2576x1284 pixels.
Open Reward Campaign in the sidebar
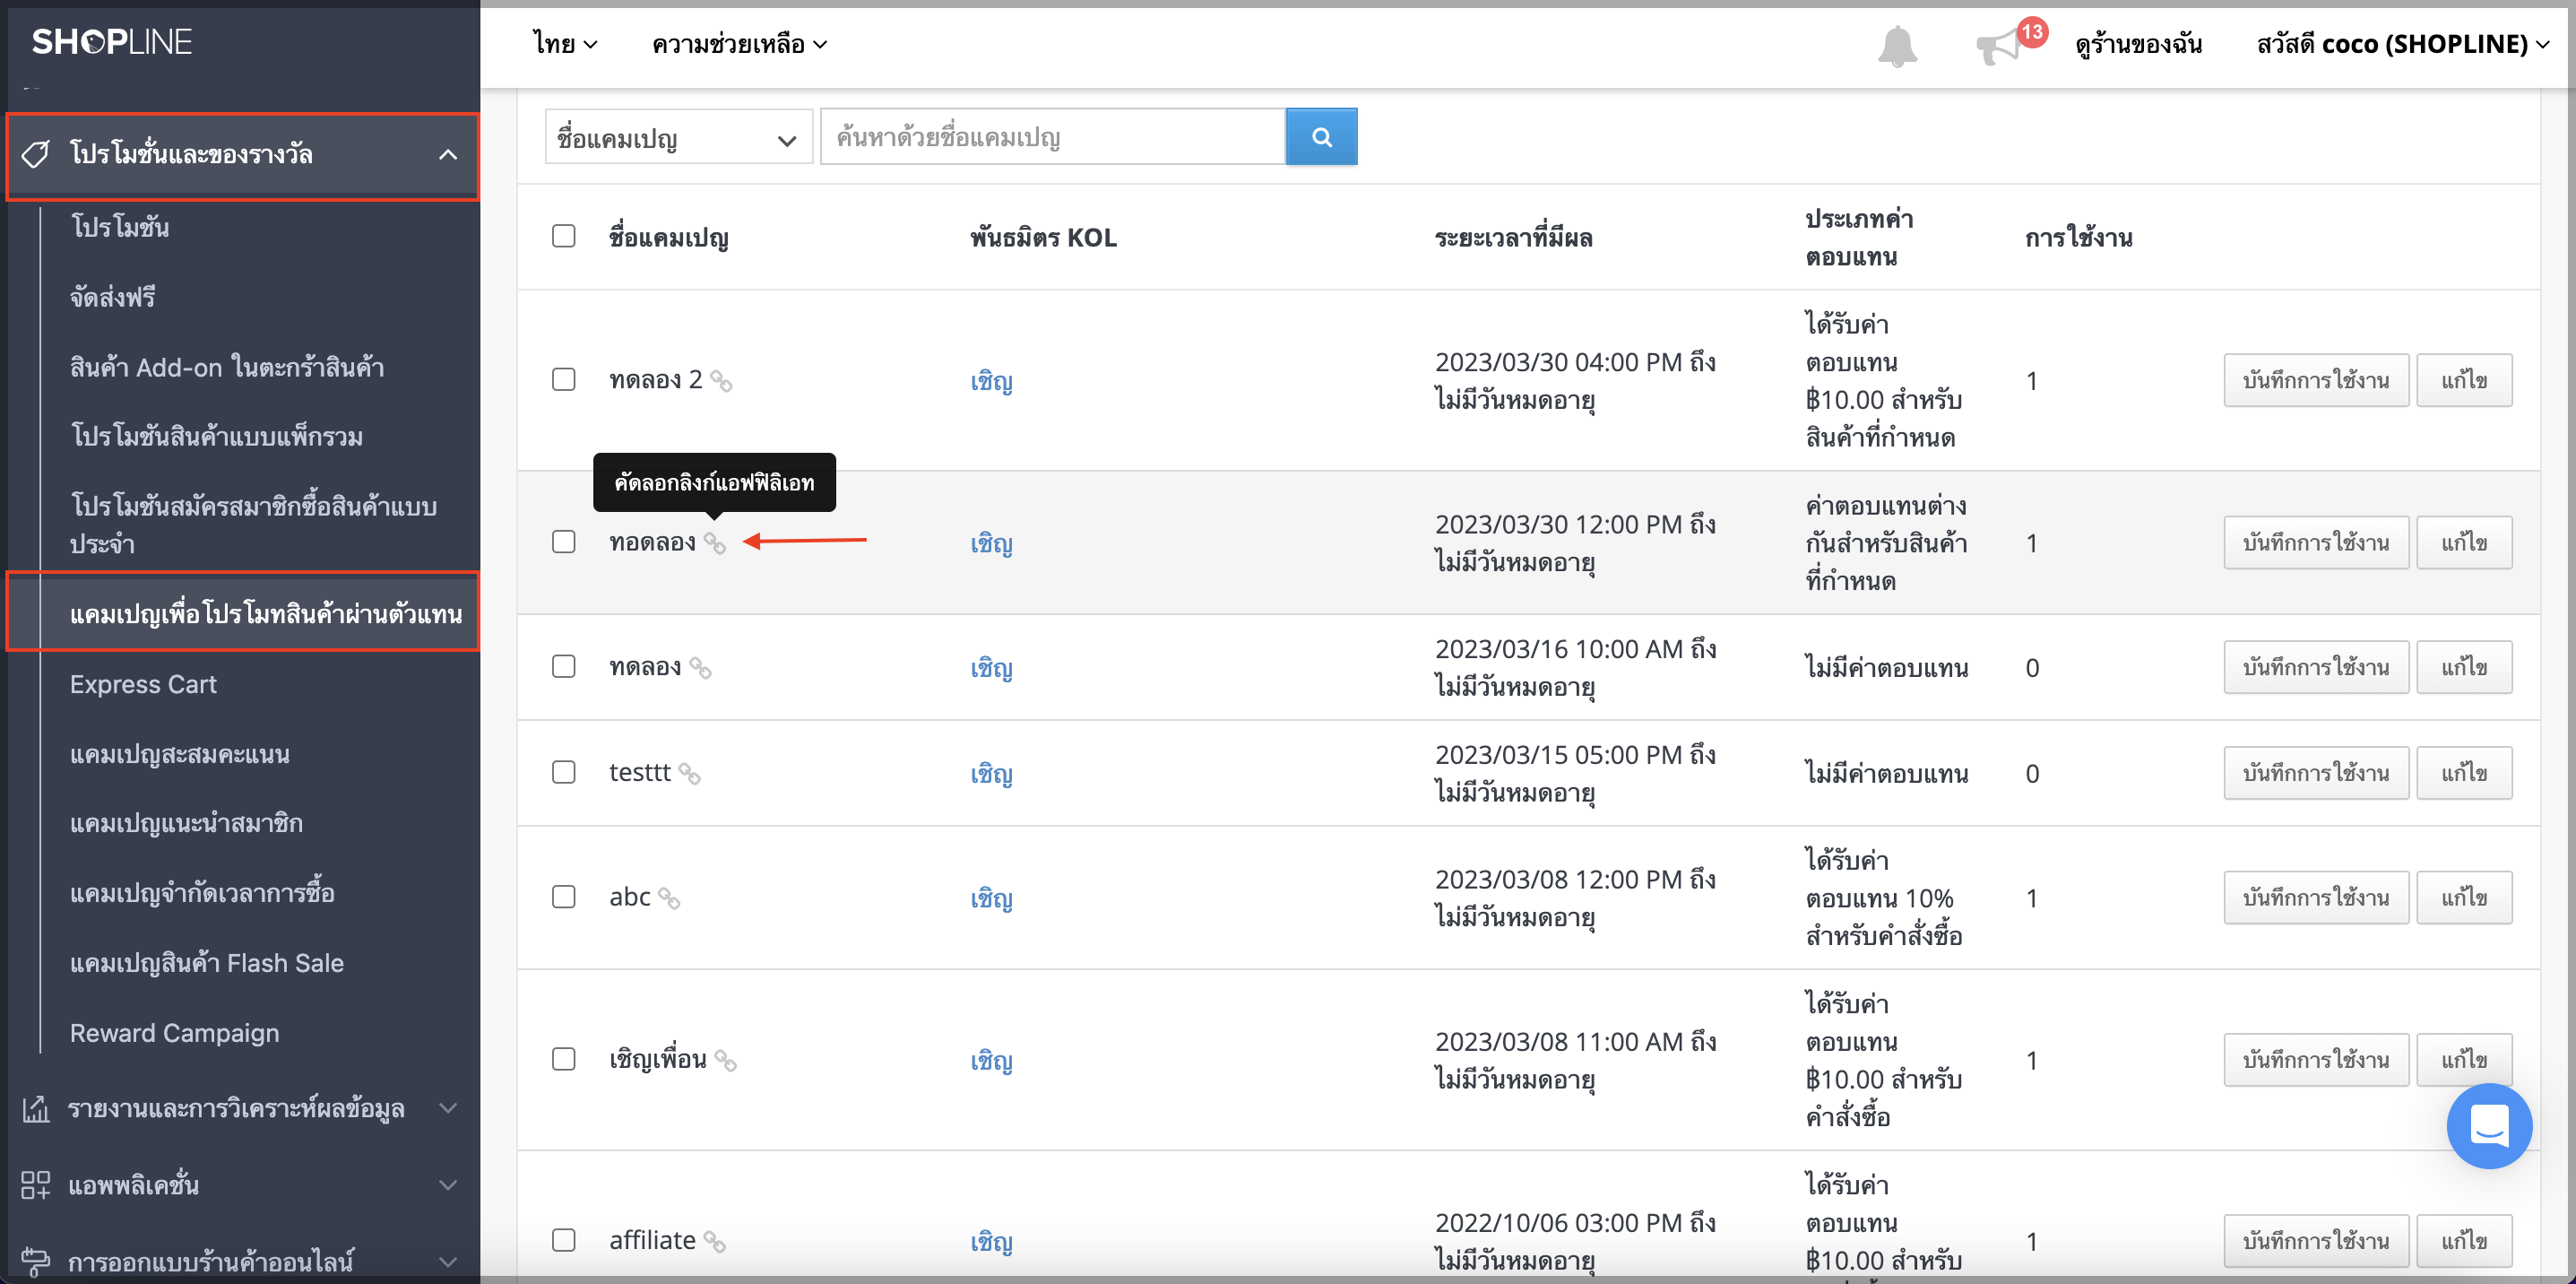point(175,1033)
